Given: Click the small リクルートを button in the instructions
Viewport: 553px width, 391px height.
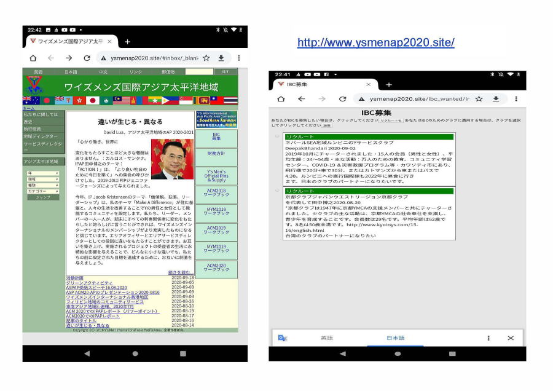Looking at the screenshot, I should [390, 120].
